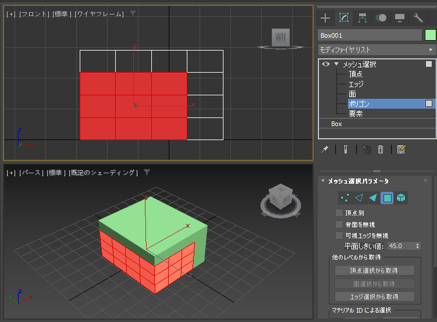
Task: Open the [既定のシェーディング] shading menu
Action: 104,173
